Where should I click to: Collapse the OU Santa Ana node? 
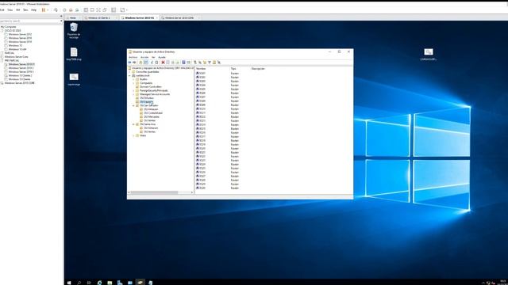click(133, 124)
